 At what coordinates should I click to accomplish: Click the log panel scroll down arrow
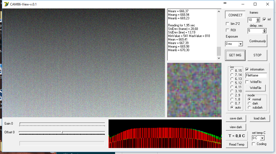click(x=219, y=58)
